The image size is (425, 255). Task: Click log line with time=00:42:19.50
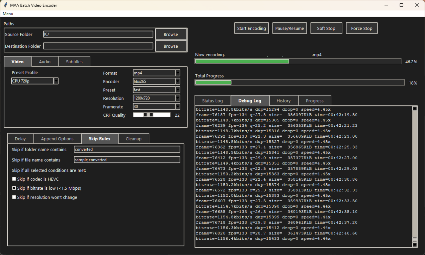click(277, 115)
